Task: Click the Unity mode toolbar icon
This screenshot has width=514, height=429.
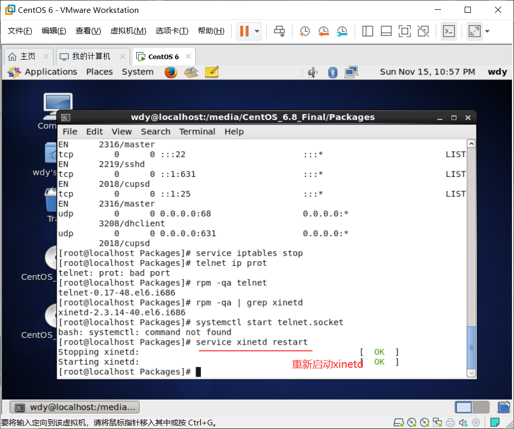Action: click(x=423, y=31)
